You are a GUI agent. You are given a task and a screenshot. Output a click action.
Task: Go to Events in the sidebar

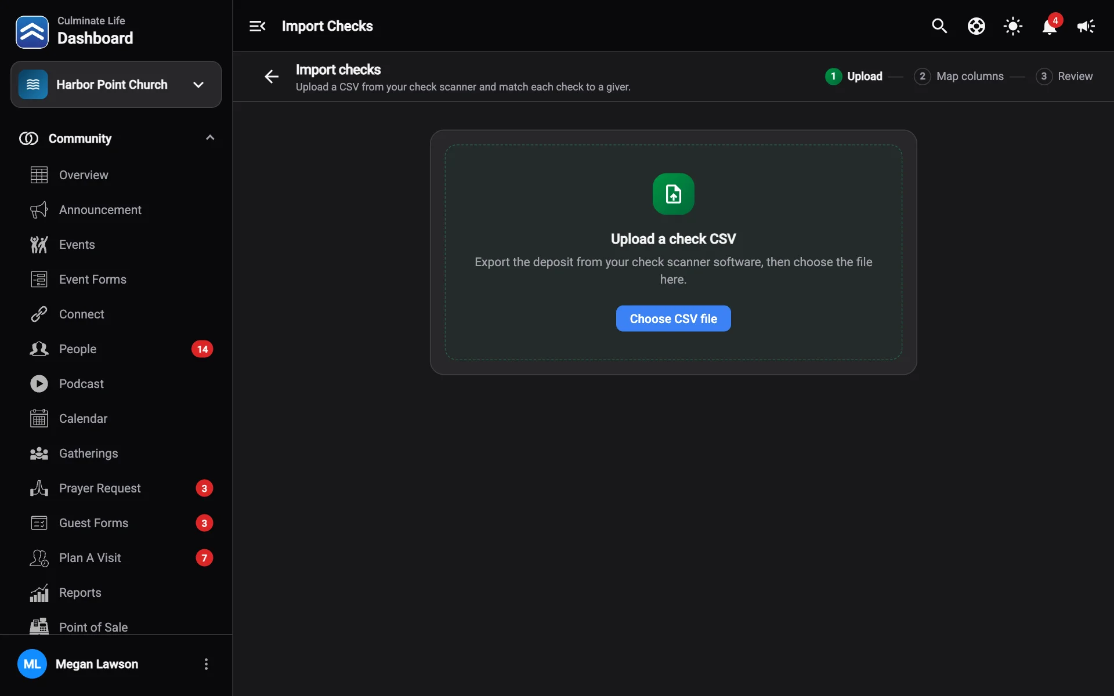pos(77,245)
